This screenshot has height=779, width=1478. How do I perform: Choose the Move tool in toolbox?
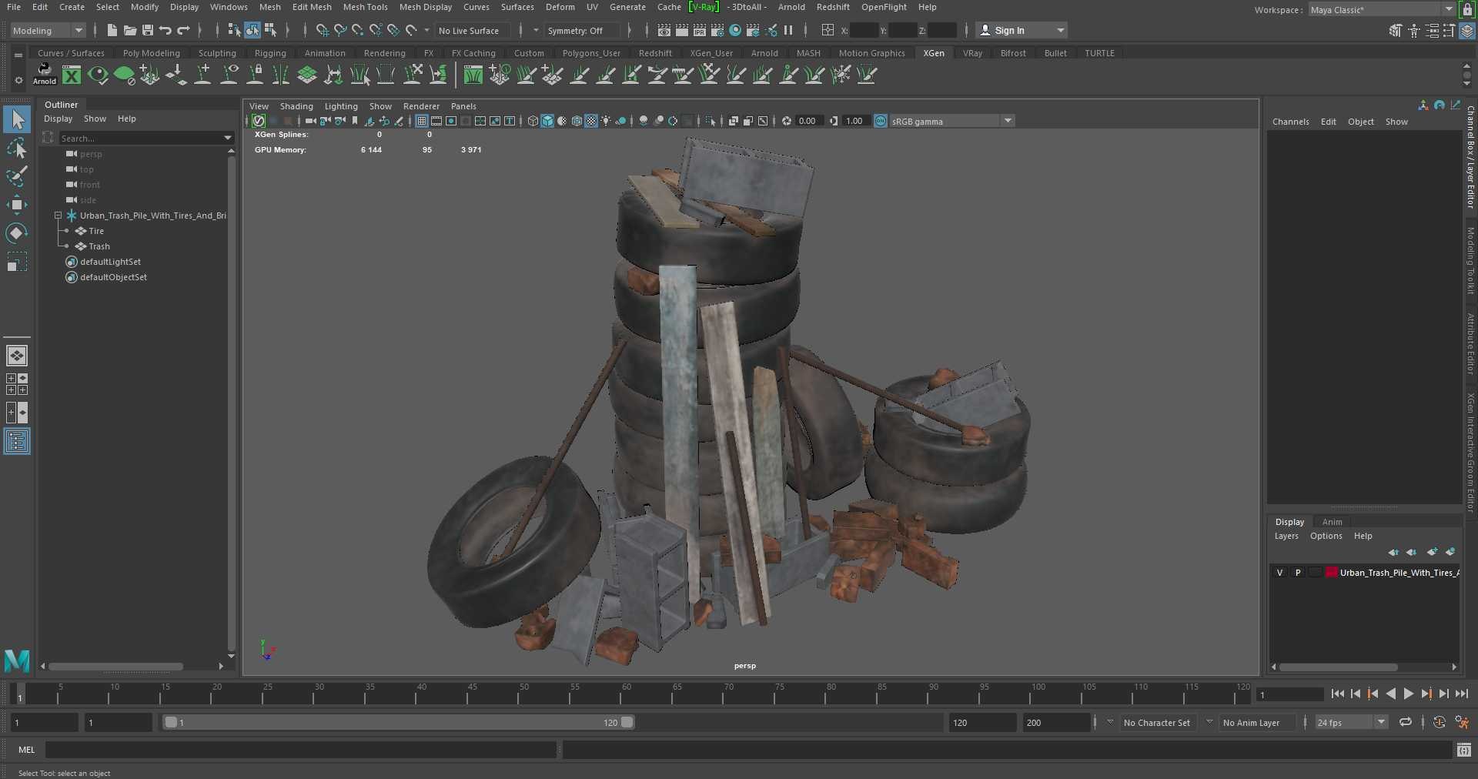pos(17,204)
